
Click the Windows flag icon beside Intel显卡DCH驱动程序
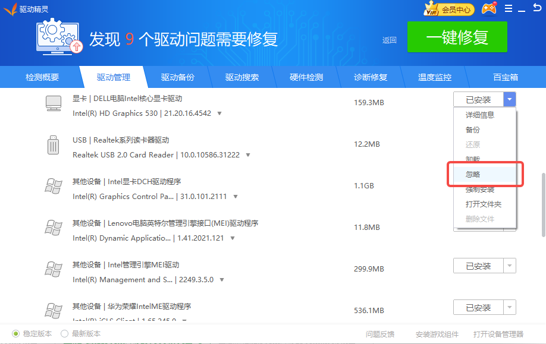click(x=54, y=187)
